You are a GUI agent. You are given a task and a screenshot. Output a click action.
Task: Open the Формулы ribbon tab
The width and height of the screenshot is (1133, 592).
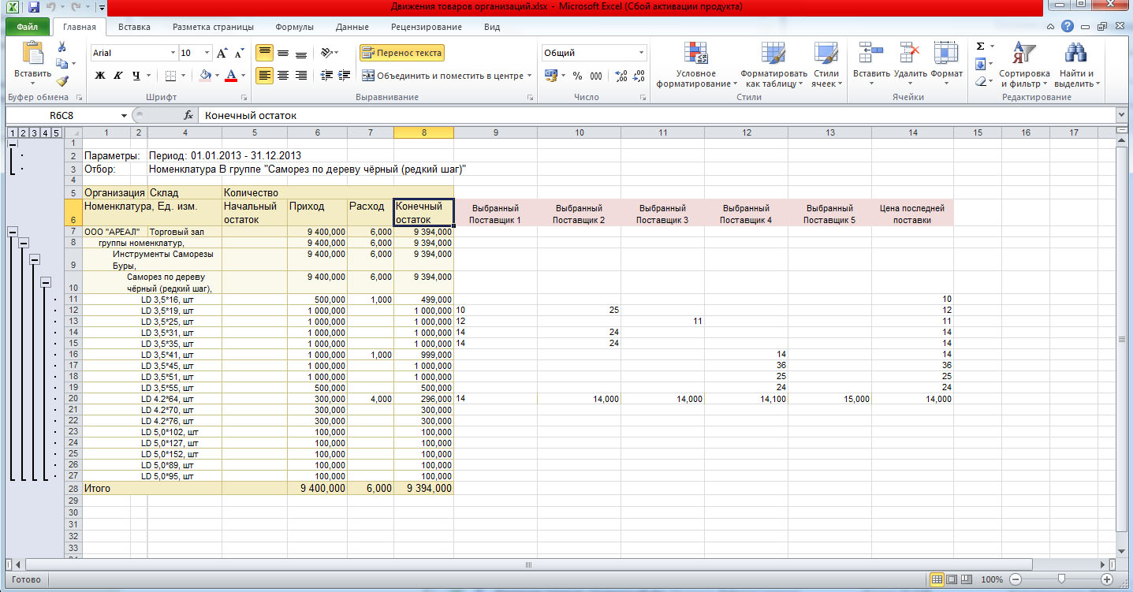294,27
